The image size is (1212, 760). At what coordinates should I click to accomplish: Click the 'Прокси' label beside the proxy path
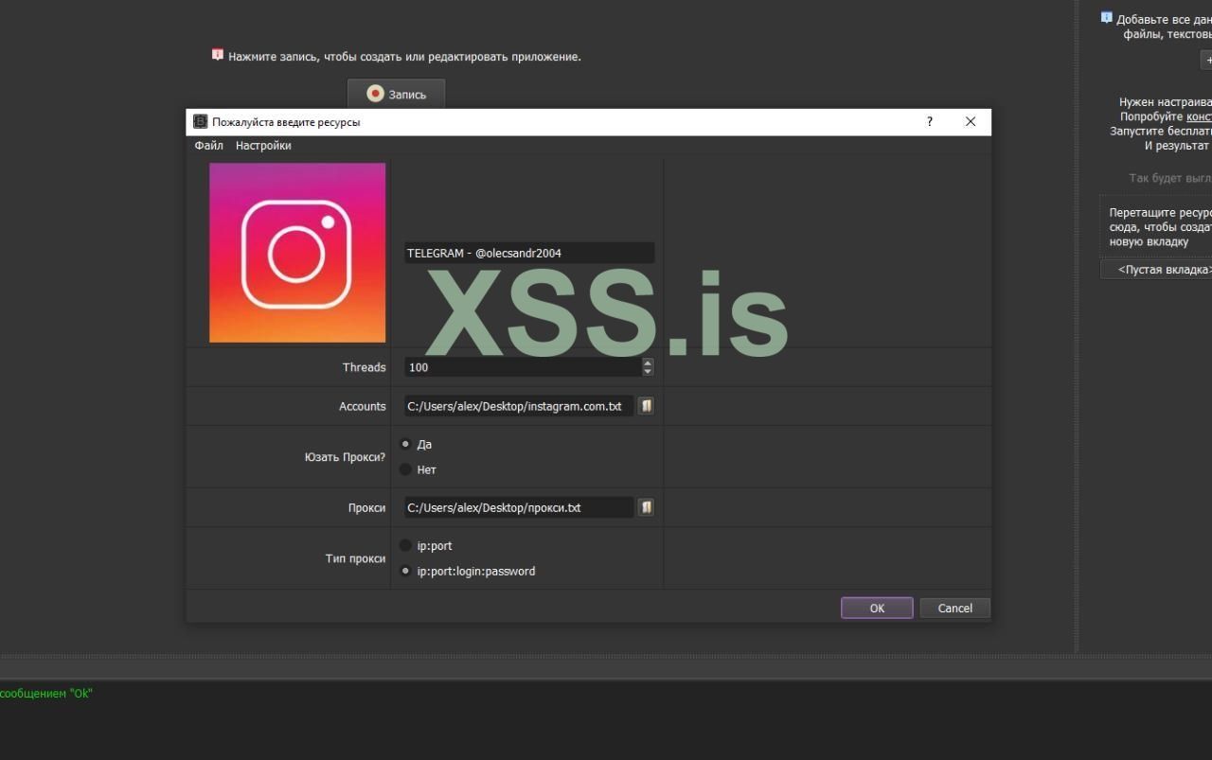click(x=366, y=507)
